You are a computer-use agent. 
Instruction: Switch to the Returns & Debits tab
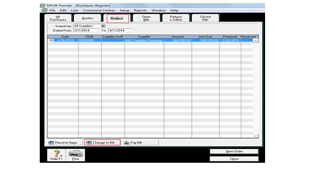176,18
